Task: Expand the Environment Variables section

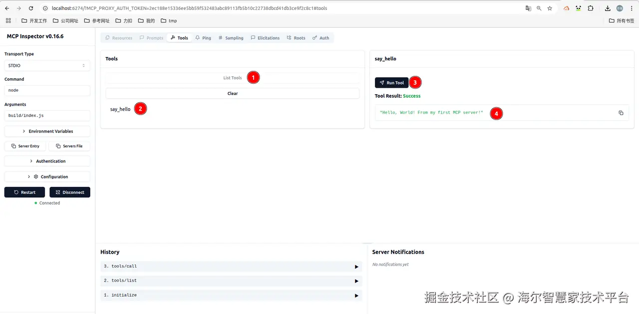Action: point(47,131)
